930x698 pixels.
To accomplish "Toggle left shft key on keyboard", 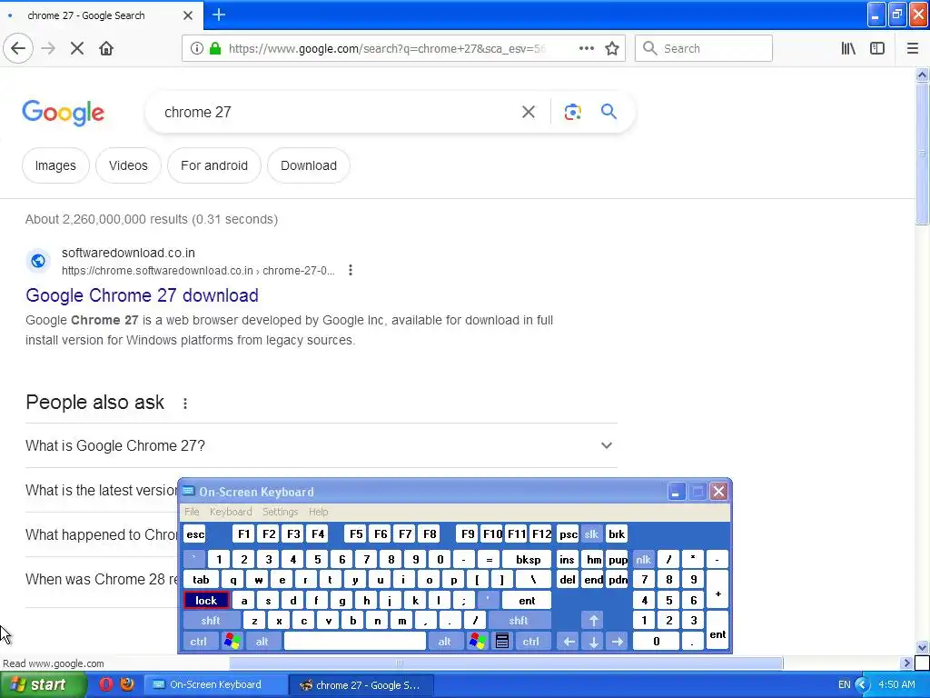I will tap(211, 620).
